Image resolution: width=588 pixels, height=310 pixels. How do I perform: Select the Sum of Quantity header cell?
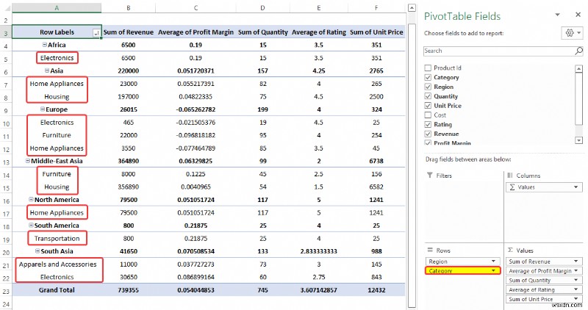point(262,32)
